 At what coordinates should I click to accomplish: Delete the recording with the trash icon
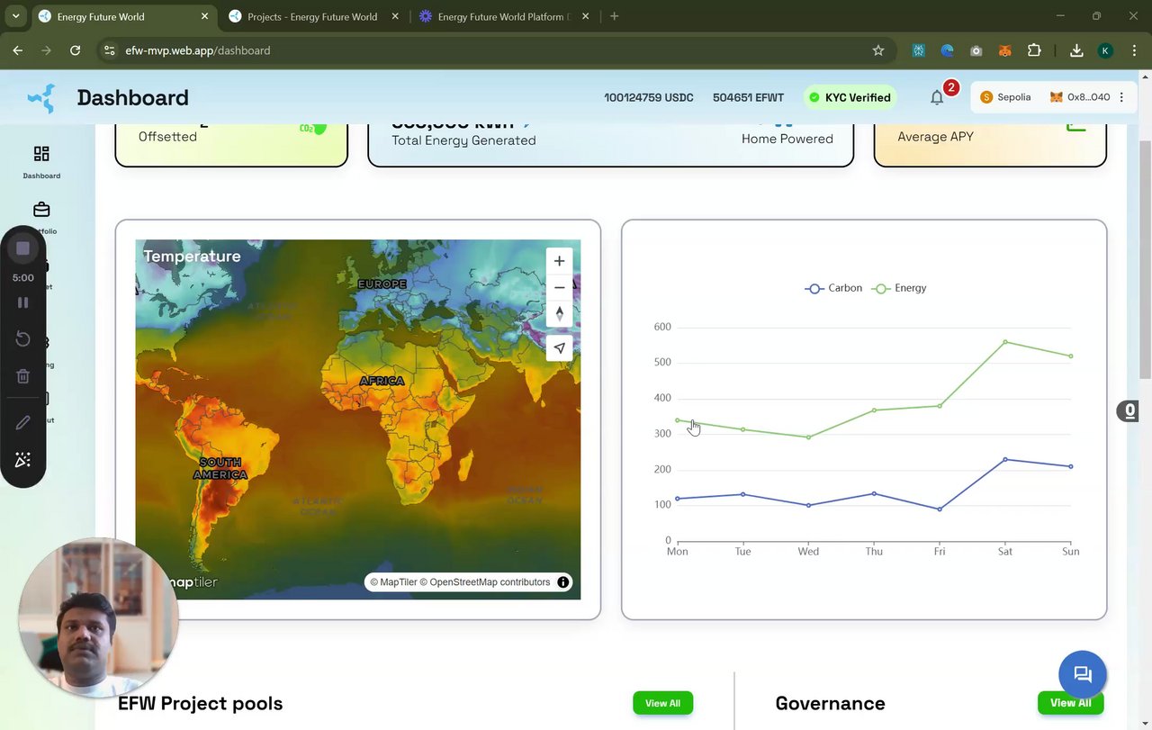pos(23,376)
